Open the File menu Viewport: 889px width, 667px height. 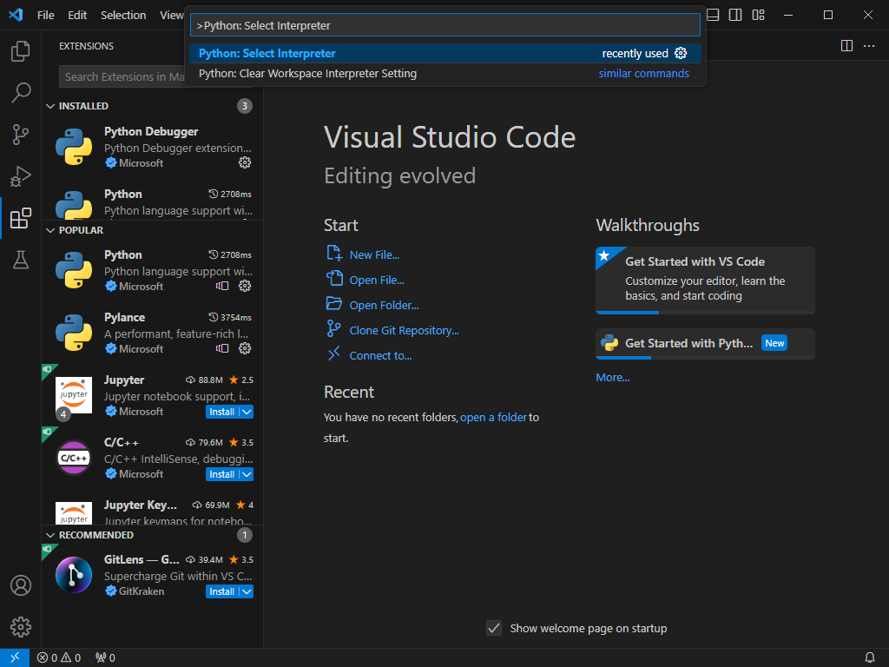[x=45, y=16]
